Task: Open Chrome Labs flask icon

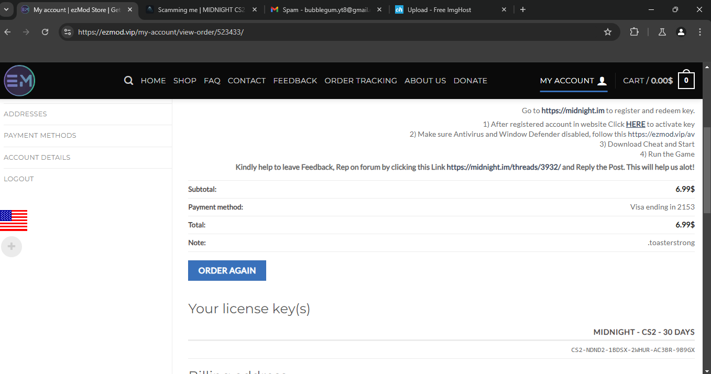Action: click(x=662, y=32)
